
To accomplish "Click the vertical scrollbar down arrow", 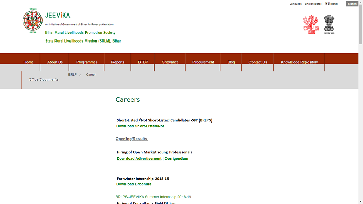I will click(361, 202).
